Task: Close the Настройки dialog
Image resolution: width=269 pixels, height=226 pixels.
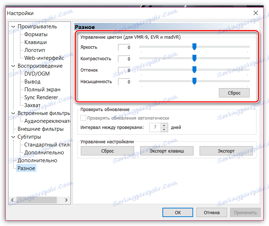Action: tap(256, 13)
